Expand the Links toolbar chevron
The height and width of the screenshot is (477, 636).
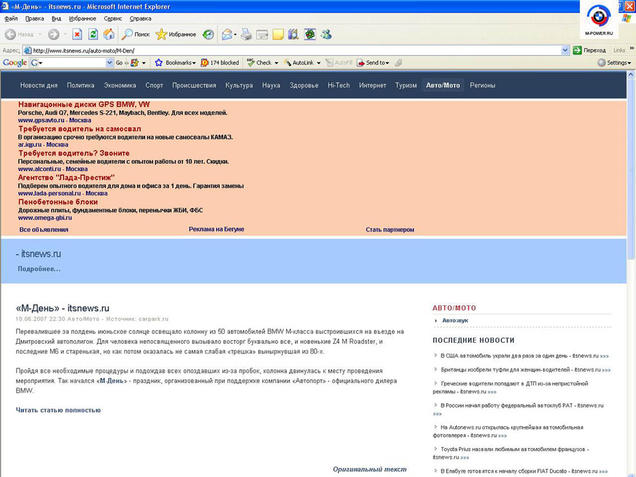pyautogui.click(x=631, y=48)
